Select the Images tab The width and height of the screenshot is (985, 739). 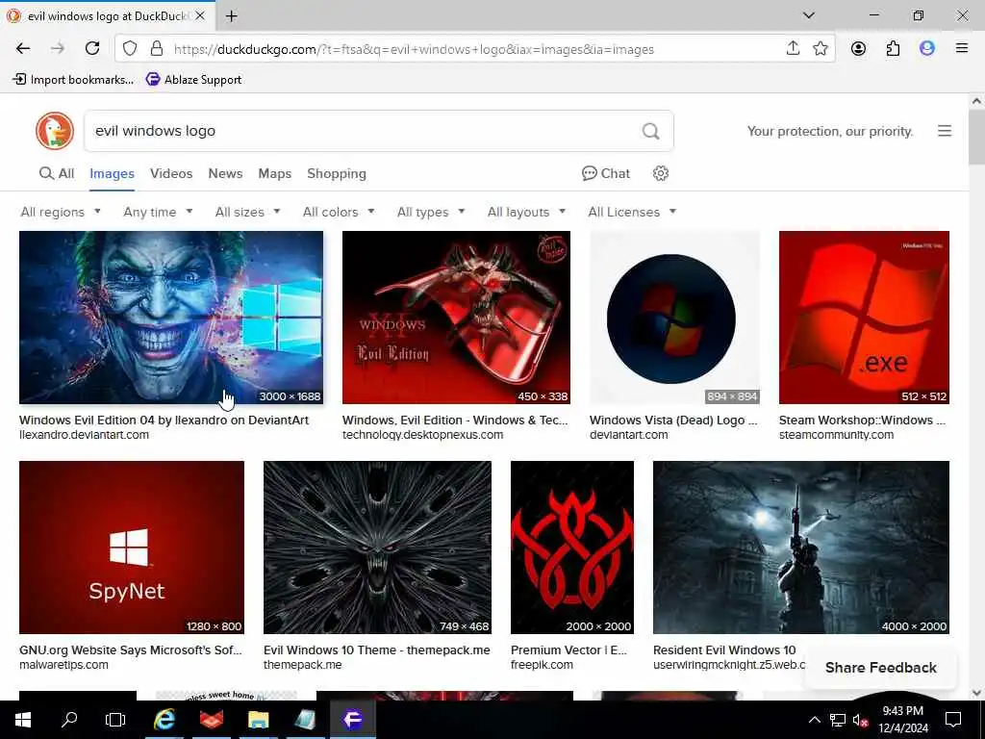click(x=112, y=173)
